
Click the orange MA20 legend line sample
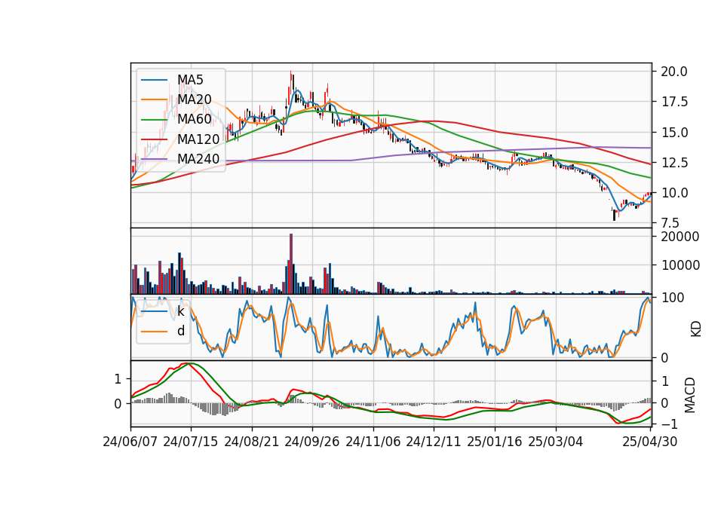(154, 99)
